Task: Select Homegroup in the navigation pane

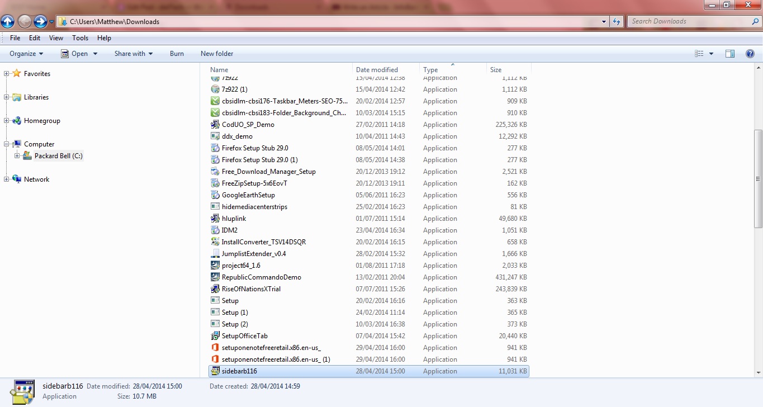Action: coord(42,121)
